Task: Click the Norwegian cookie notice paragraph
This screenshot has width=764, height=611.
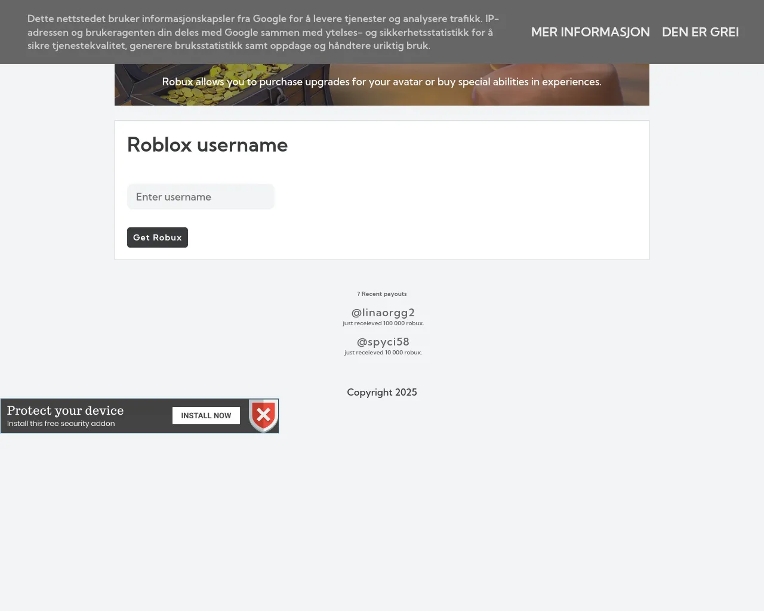Action: point(263,32)
